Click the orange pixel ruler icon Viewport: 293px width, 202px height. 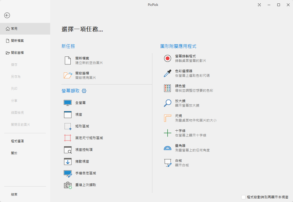click(168, 118)
